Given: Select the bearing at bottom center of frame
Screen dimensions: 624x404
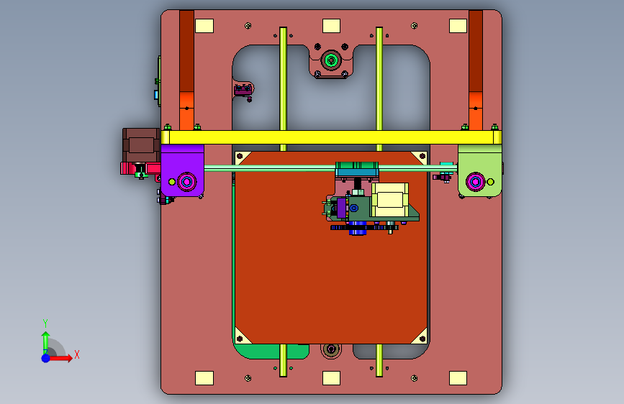Looking at the screenshot, I should [x=331, y=349].
